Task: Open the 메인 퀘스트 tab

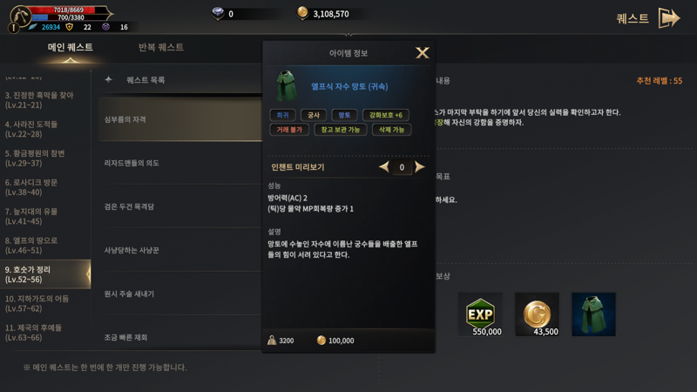Action: (x=71, y=47)
